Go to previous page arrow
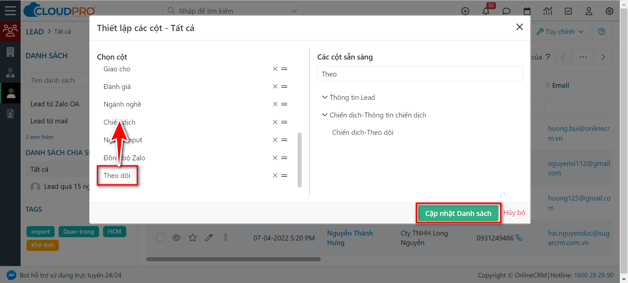Viewport: 628px width, 283px height. point(563,57)
